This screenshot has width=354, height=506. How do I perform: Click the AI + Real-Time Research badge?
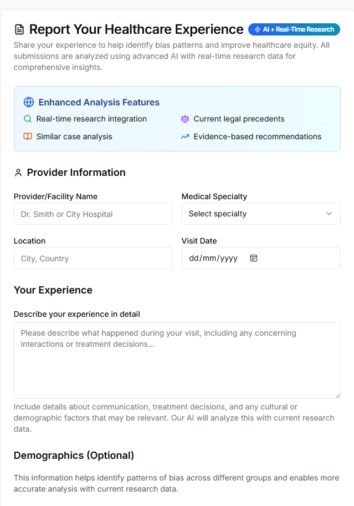click(x=294, y=29)
